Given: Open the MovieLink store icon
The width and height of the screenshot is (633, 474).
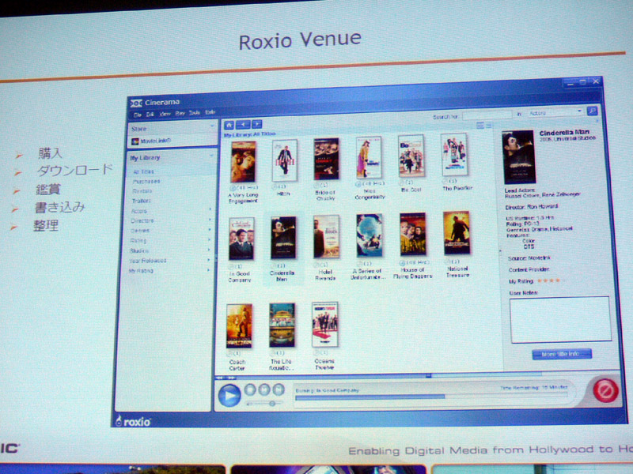Looking at the screenshot, I should tap(135, 141).
